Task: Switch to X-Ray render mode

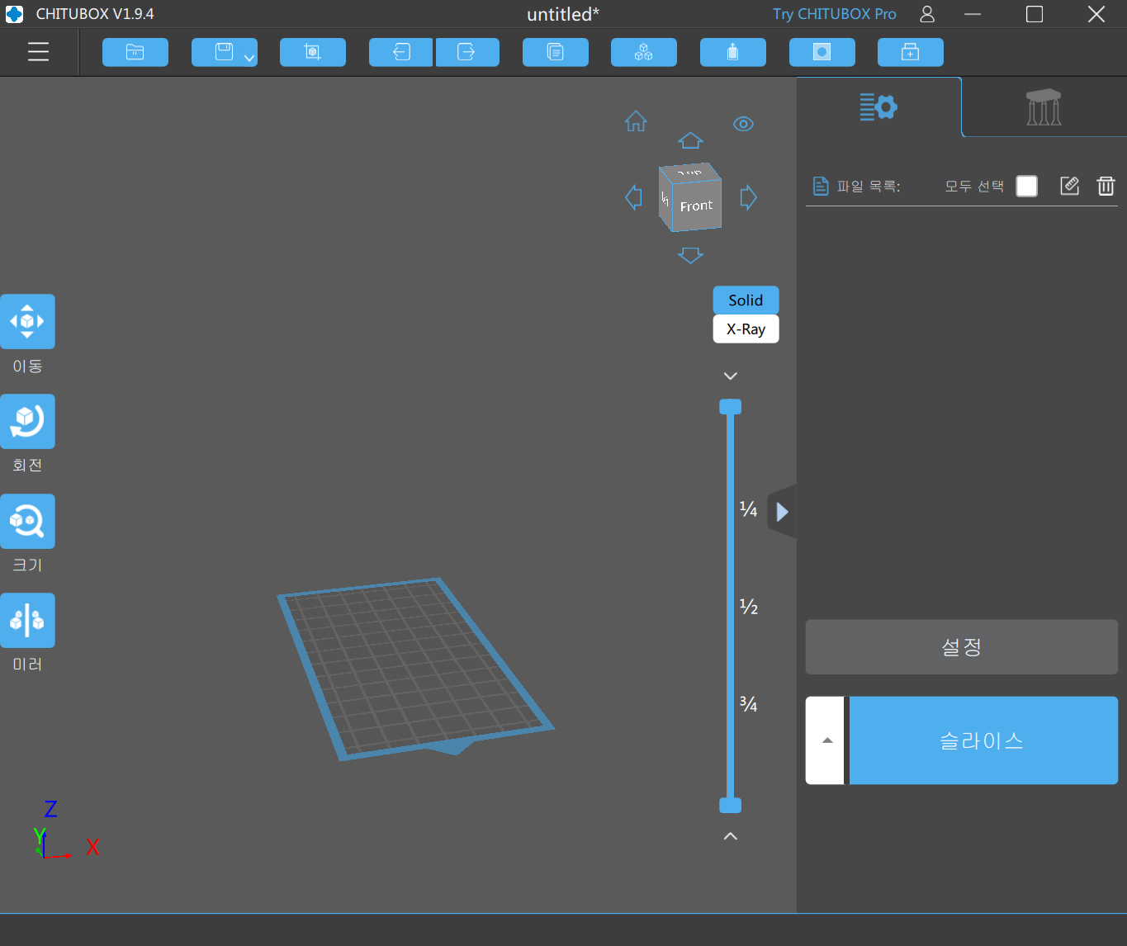Action: [746, 329]
